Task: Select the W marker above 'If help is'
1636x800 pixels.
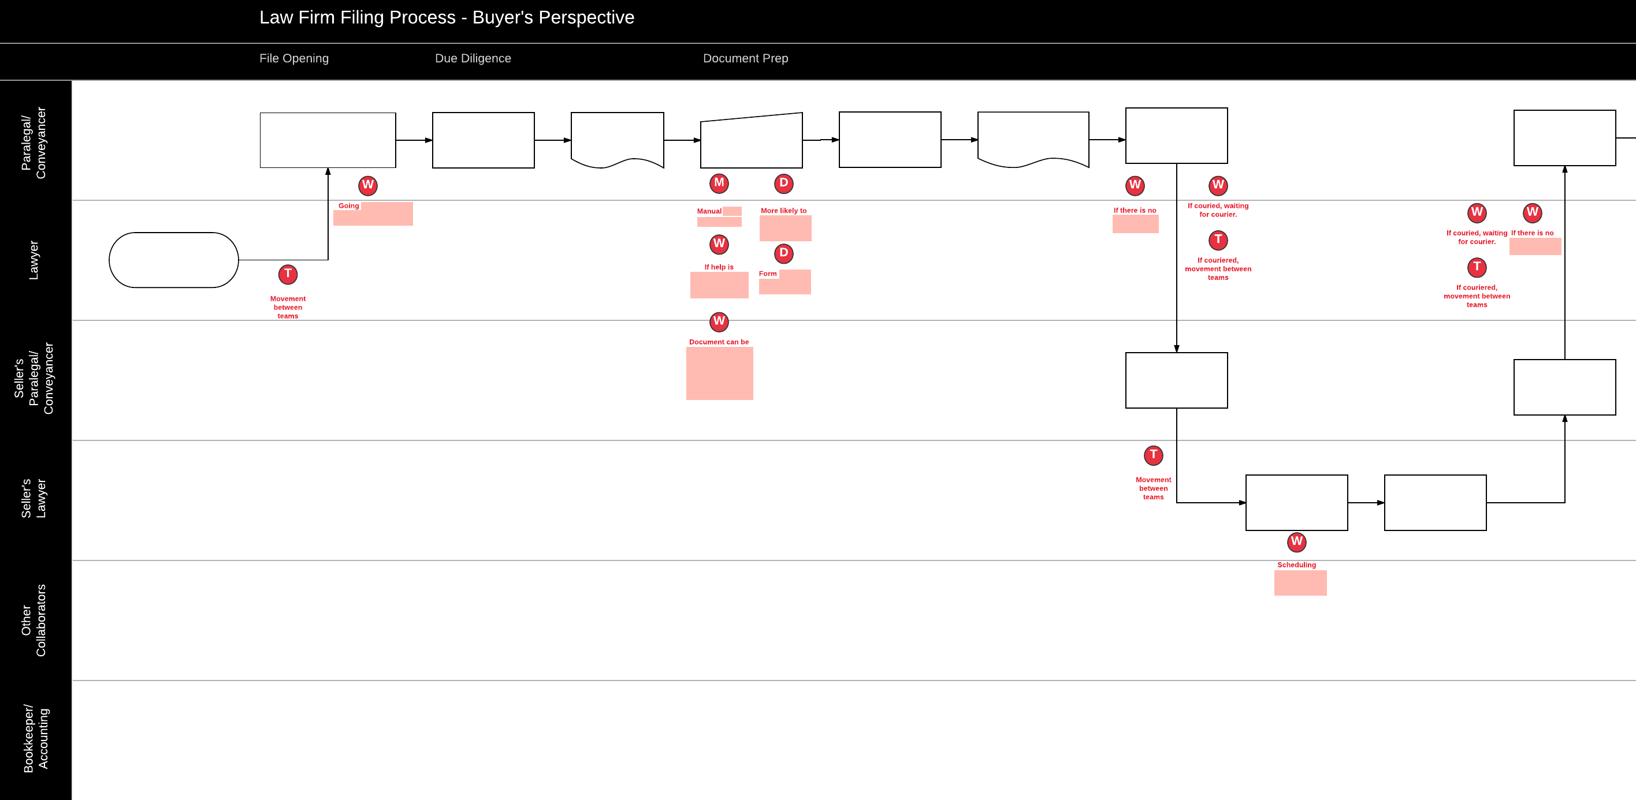Action: point(719,244)
